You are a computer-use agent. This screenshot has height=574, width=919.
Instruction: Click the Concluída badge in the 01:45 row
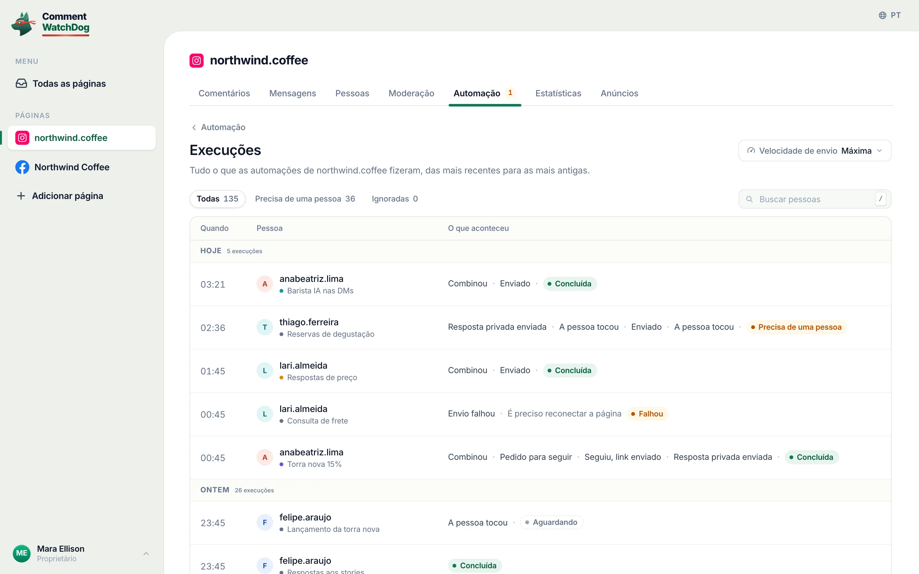click(570, 371)
